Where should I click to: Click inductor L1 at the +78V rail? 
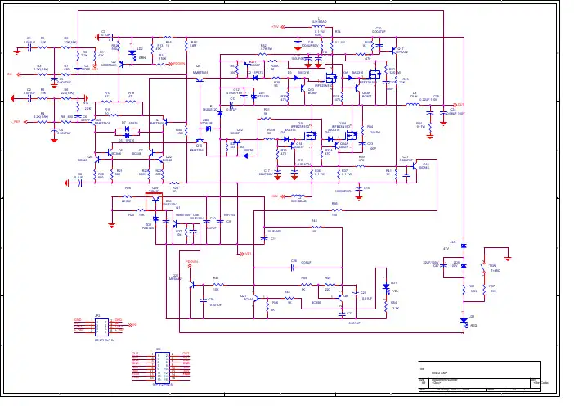click(x=318, y=27)
